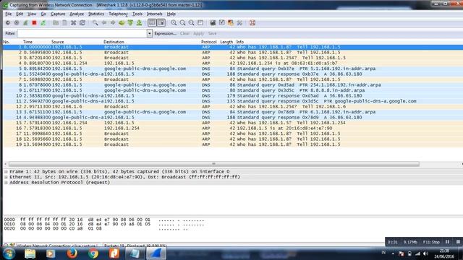Open the Capture menu

click(58, 14)
